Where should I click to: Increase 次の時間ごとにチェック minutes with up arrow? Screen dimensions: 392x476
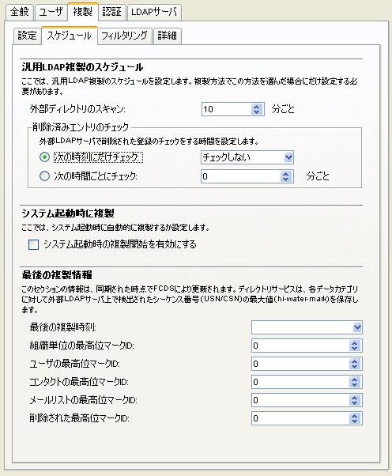pos(285,174)
